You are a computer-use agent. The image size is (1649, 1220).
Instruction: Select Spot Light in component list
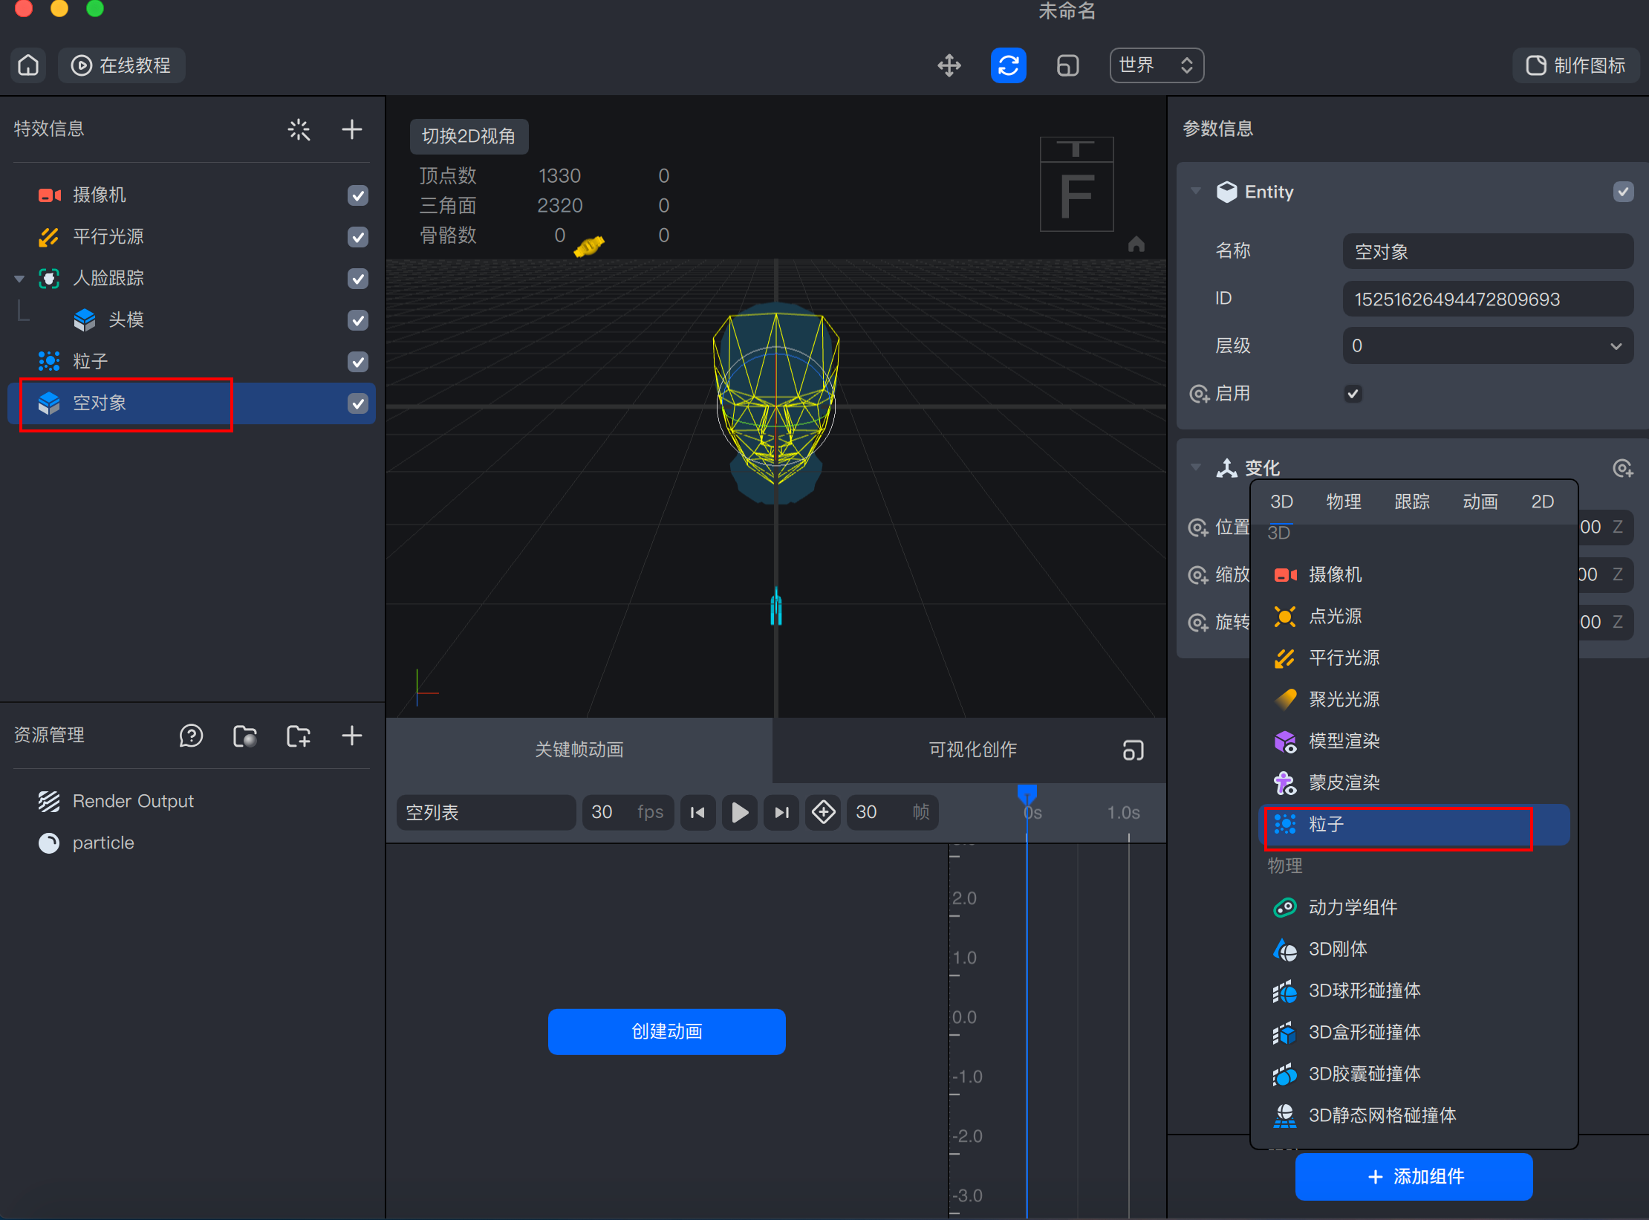coord(1343,699)
